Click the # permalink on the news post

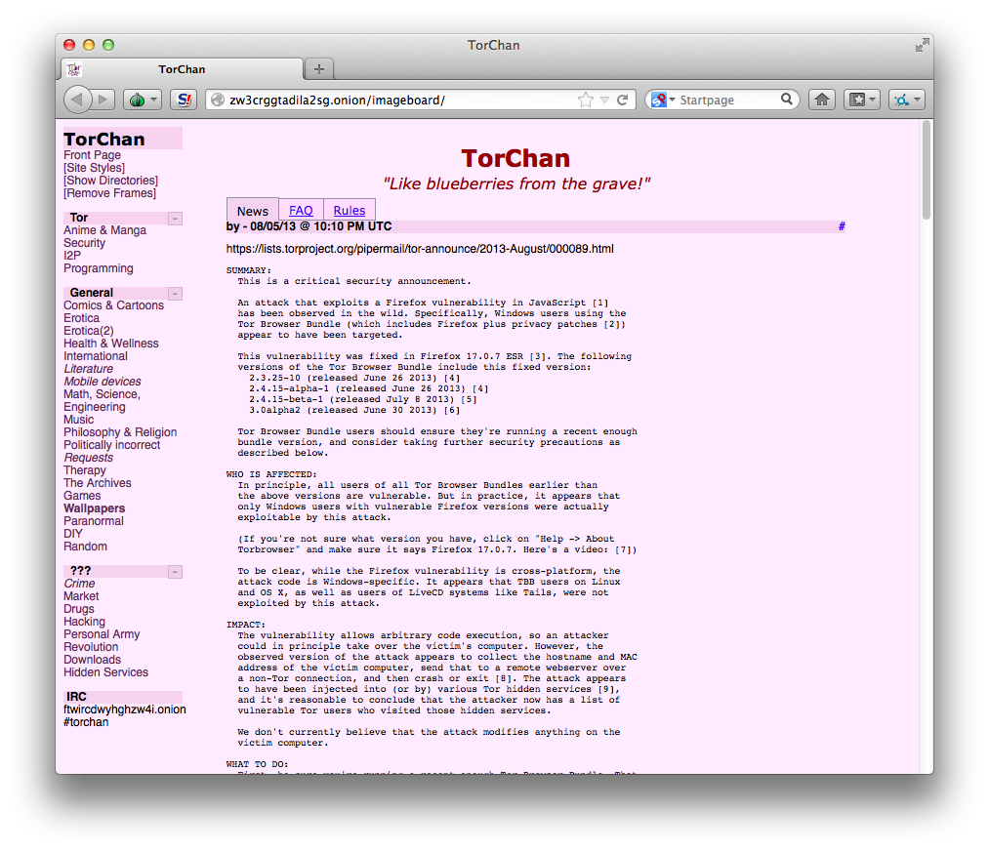tap(842, 226)
